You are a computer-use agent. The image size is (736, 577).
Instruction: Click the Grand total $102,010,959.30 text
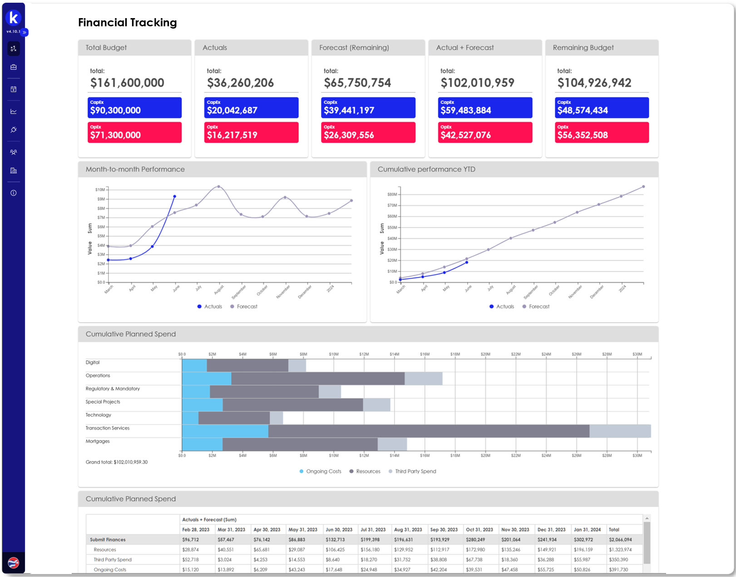pos(117,462)
